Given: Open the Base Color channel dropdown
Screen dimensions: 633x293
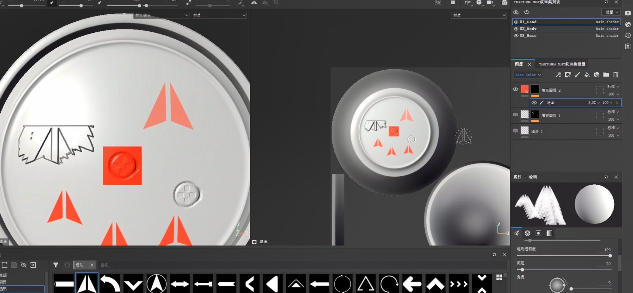Looking at the screenshot, I should (x=527, y=75).
